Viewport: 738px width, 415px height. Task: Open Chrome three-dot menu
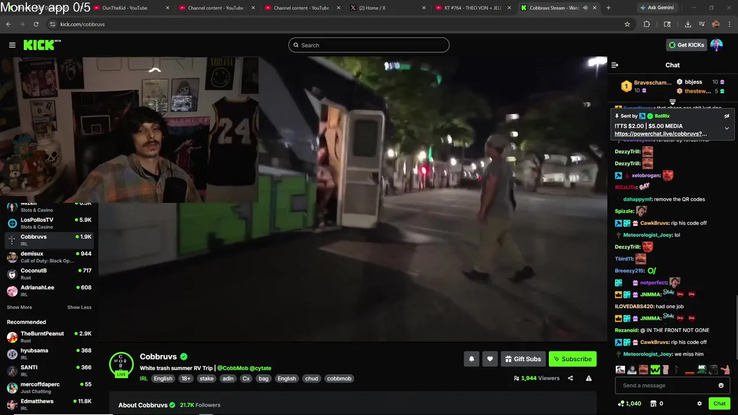tap(729, 24)
